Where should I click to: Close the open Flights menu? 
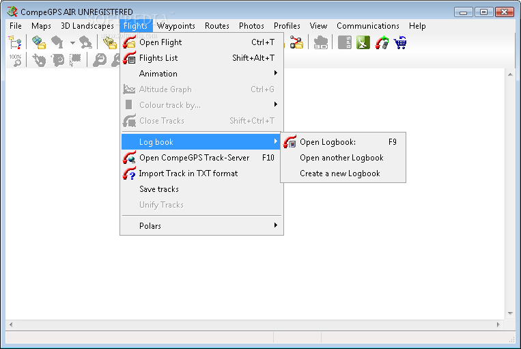[x=135, y=25]
